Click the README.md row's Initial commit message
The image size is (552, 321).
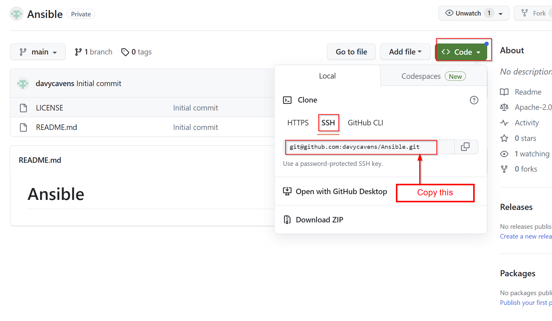point(195,127)
